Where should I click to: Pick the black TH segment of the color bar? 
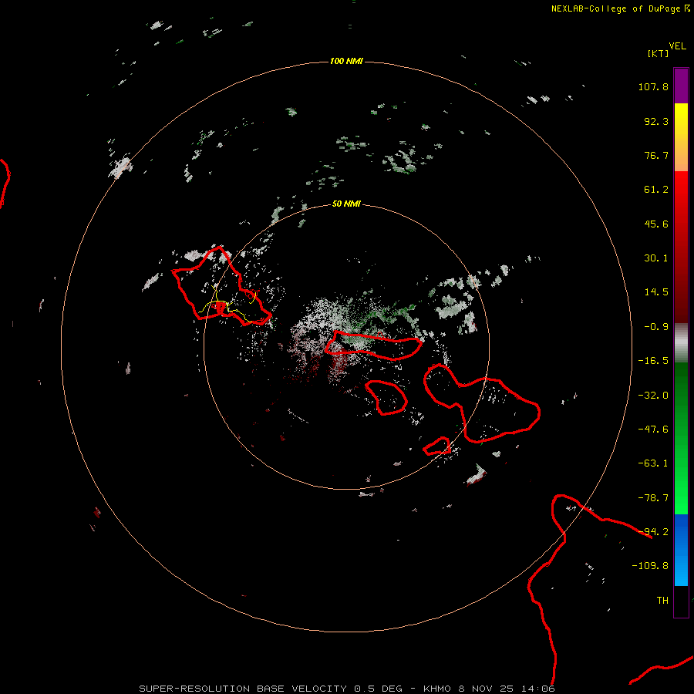pos(681,601)
